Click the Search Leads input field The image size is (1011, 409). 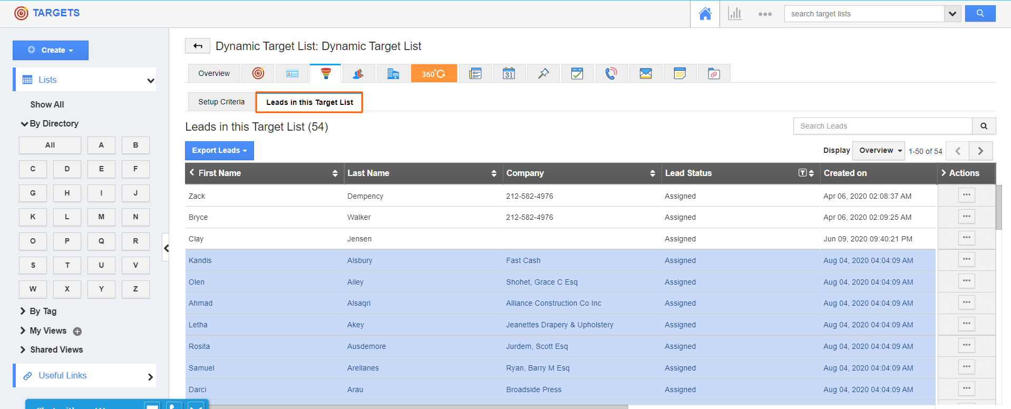(x=882, y=126)
